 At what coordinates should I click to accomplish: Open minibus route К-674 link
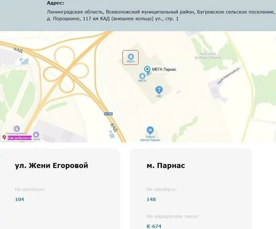(x=154, y=226)
